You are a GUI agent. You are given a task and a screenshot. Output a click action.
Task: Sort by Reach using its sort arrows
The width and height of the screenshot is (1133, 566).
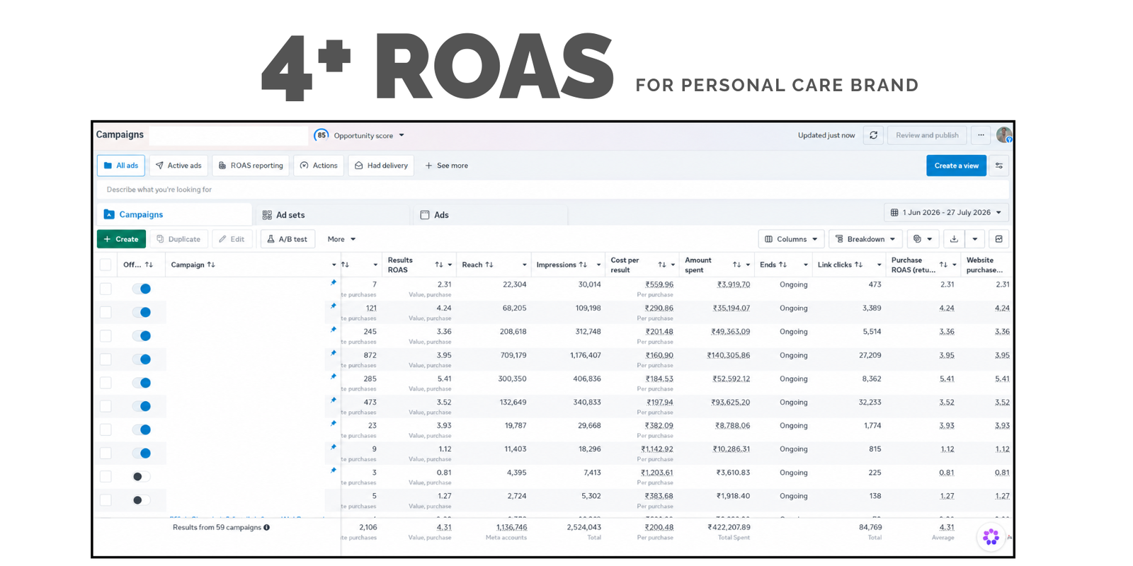tap(489, 265)
